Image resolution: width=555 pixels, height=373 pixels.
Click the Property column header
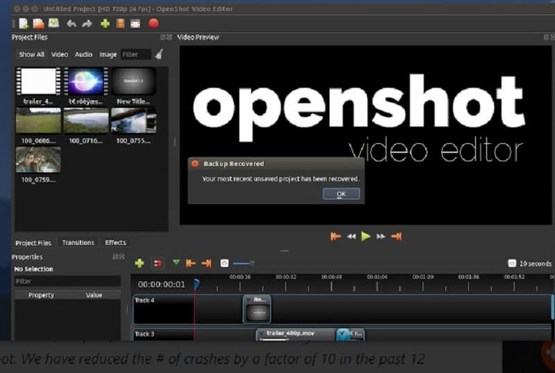41,295
